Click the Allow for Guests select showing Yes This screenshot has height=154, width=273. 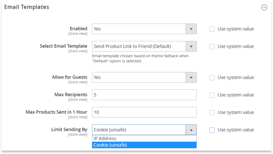click(x=144, y=78)
